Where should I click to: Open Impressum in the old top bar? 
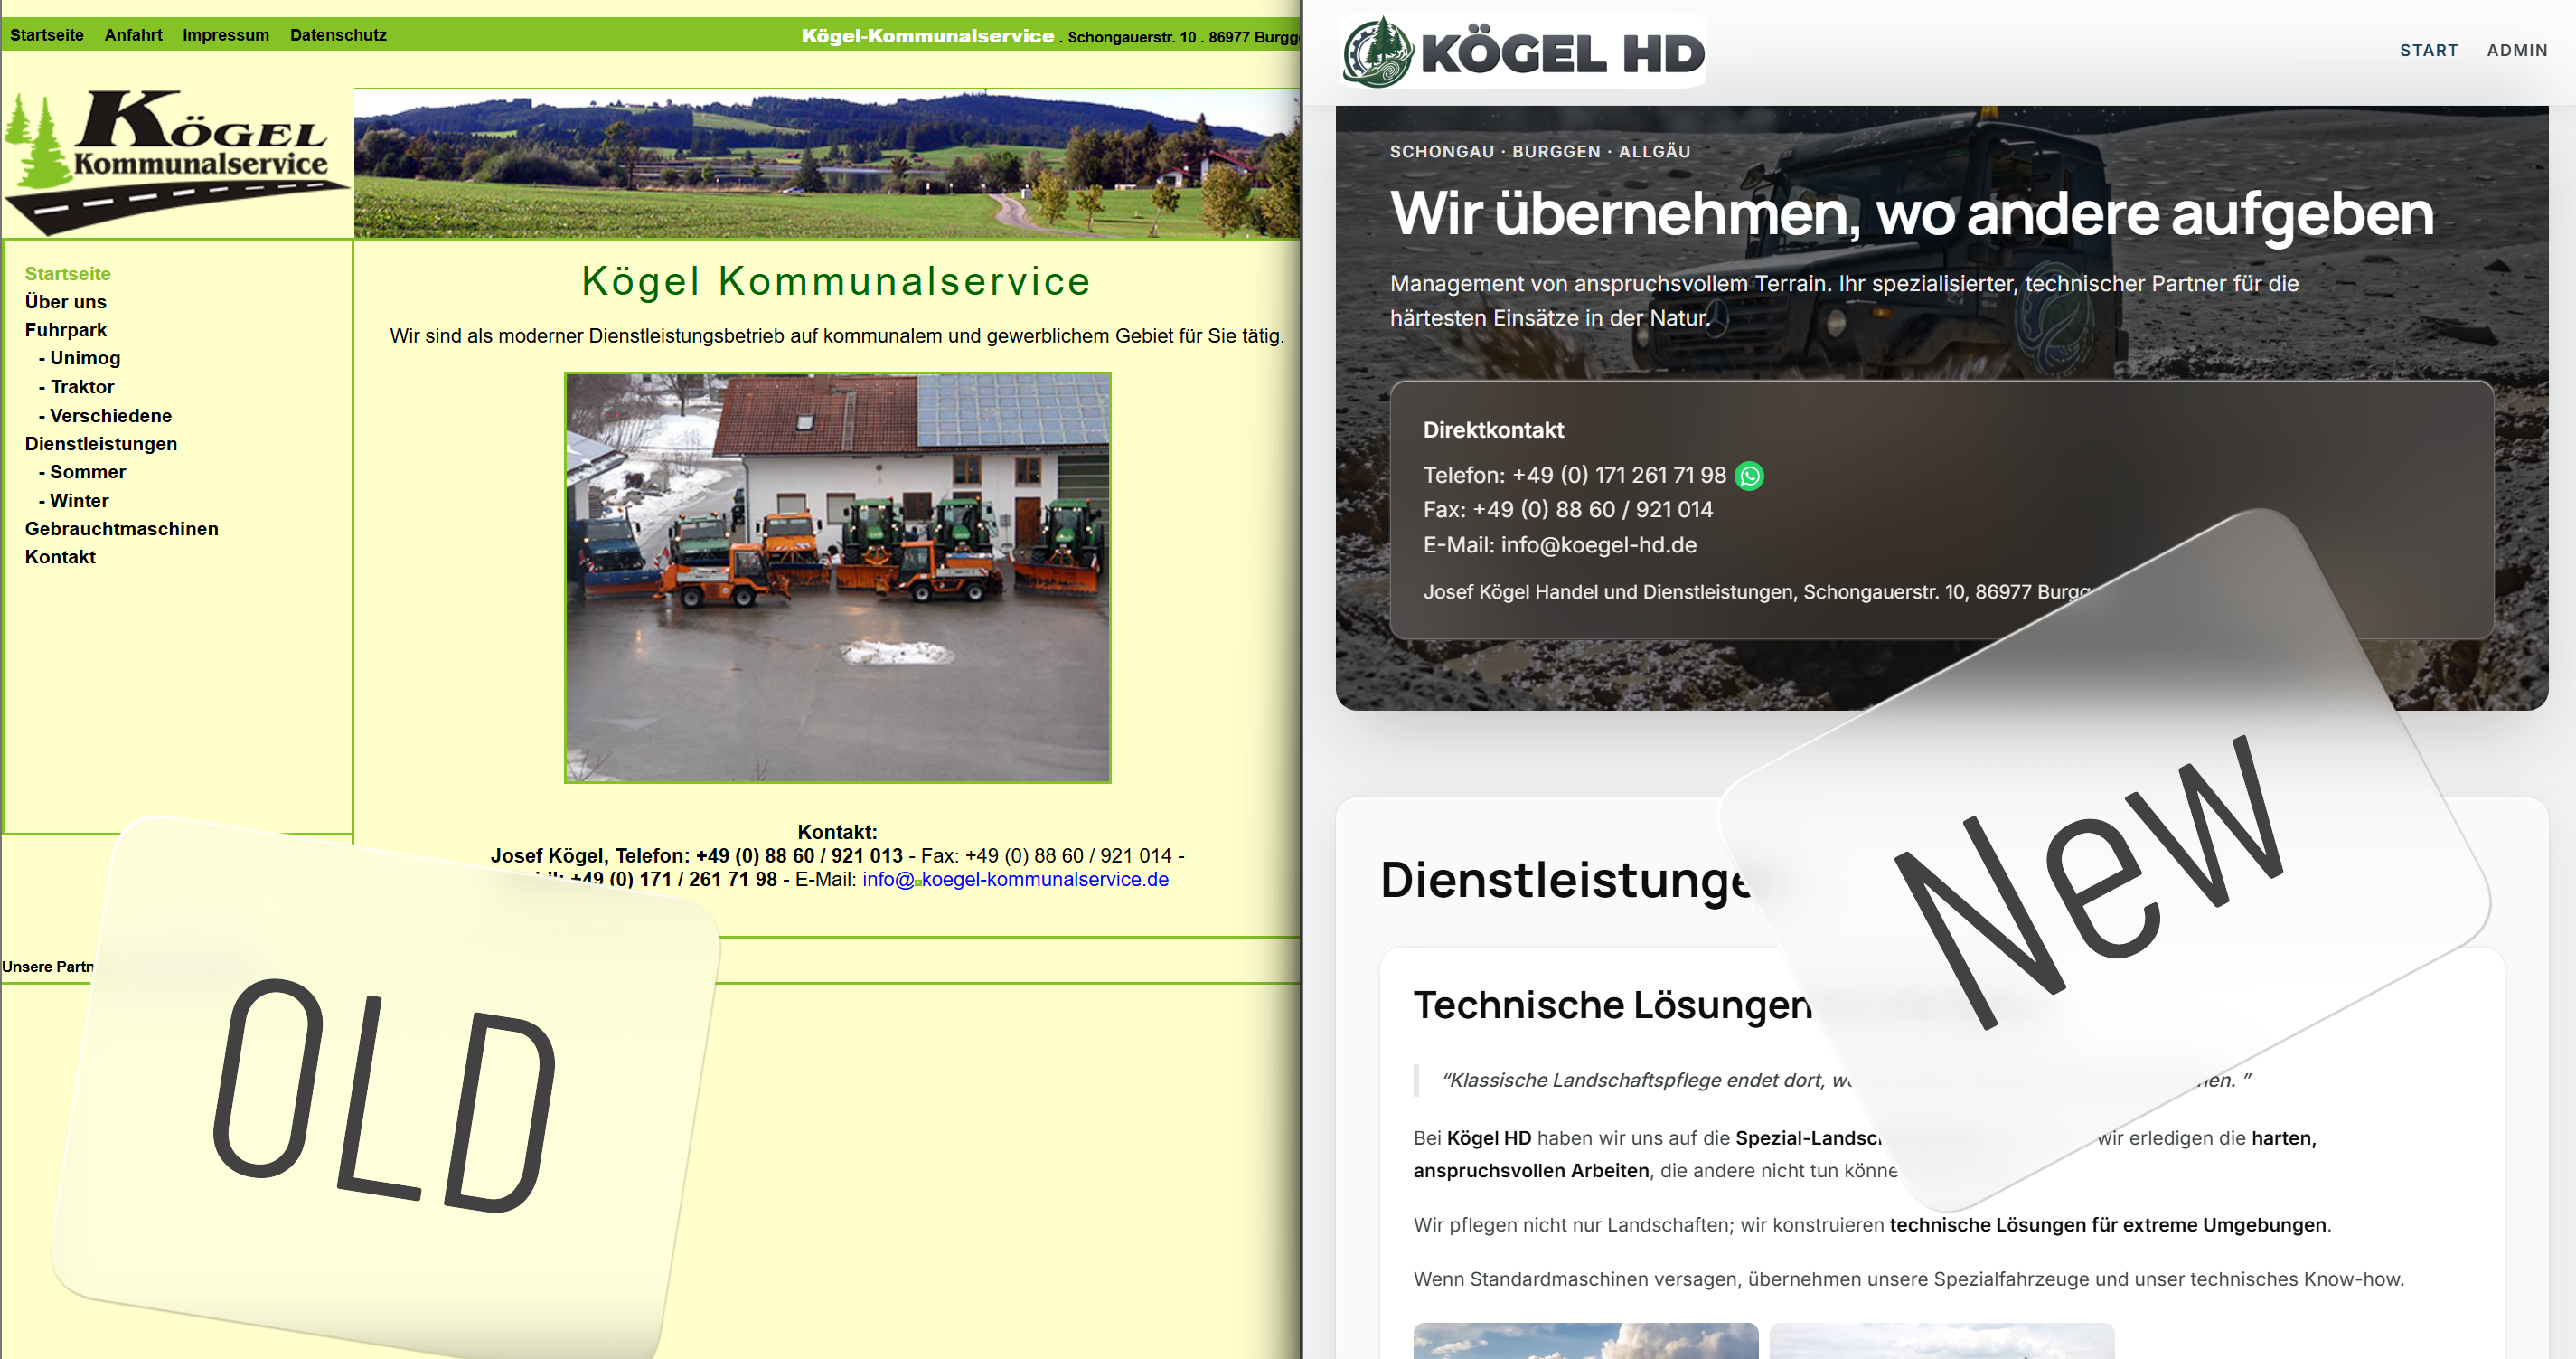tap(226, 35)
